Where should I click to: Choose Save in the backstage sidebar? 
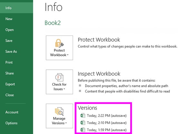9,41
